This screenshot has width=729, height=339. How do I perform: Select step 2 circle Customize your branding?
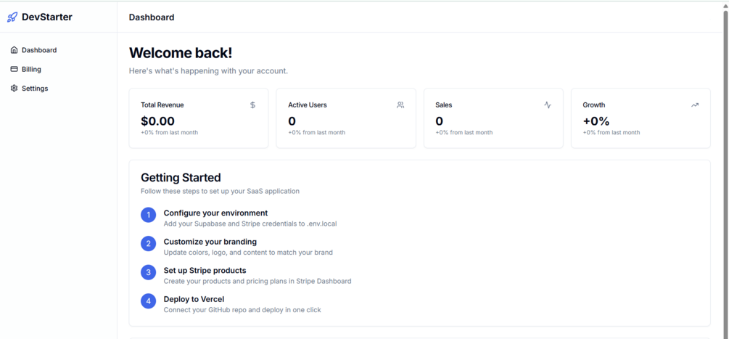pos(148,244)
